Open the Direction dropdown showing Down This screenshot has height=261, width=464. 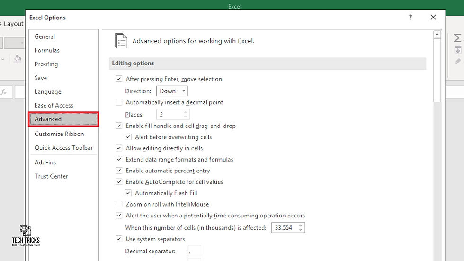click(172, 91)
